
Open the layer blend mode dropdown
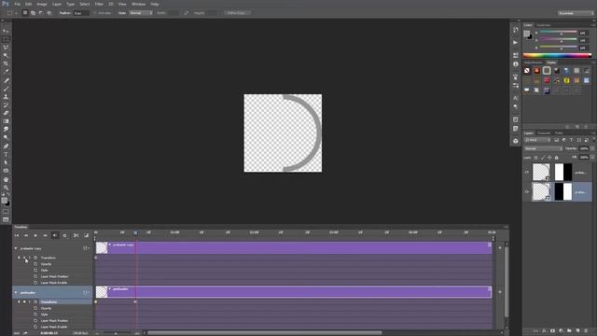pos(543,148)
